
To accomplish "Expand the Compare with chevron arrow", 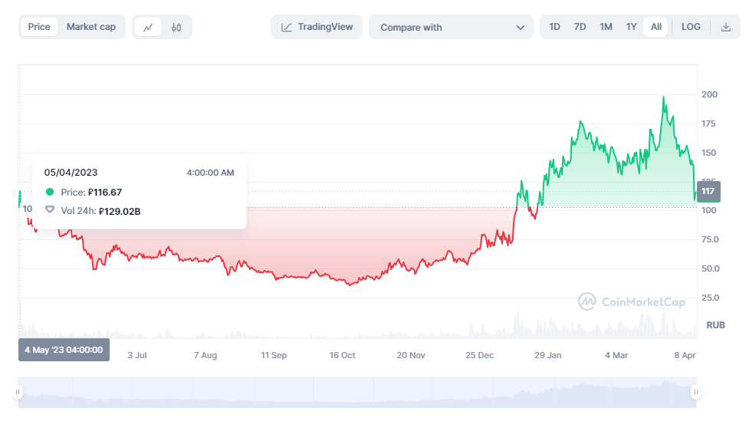I will 521,28.
